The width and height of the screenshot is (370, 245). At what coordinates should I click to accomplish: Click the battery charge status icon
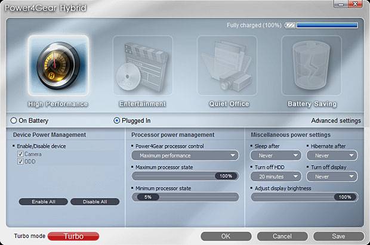click(x=290, y=25)
